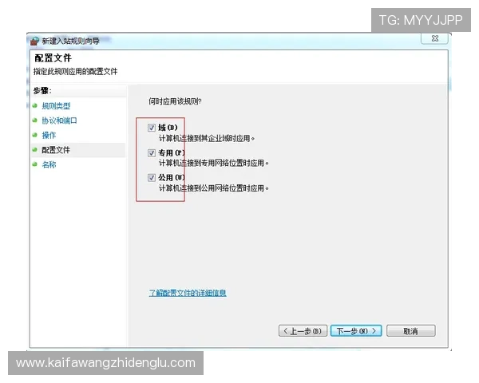Click the text 计算机连接到专用网络位置时应用
This screenshot has height=383, width=479.
(x=213, y=163)
